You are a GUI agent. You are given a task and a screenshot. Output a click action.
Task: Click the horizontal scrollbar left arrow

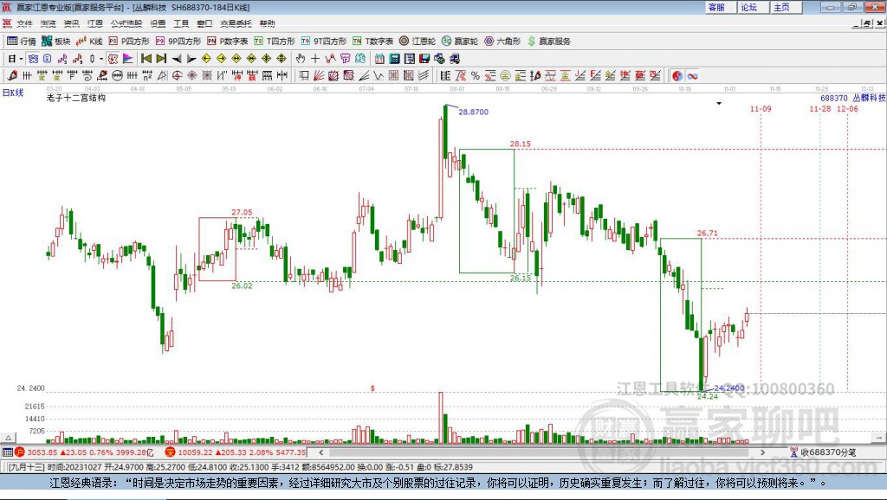pyautogui.click(x=321, y=452)
